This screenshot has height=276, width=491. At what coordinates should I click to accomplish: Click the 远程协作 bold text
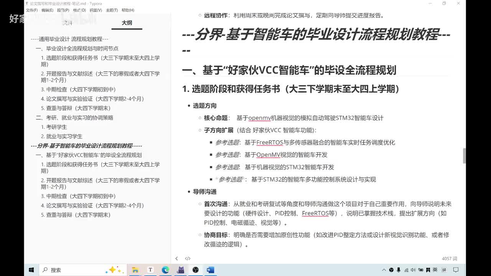coord(216,15)
